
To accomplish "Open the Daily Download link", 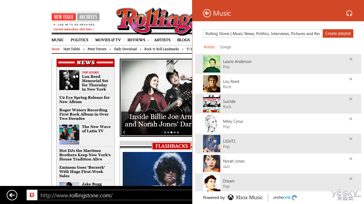I will 125,49.
